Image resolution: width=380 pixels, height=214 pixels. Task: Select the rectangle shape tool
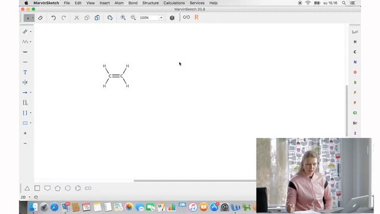pyautogui.click(x=25, y=123)
